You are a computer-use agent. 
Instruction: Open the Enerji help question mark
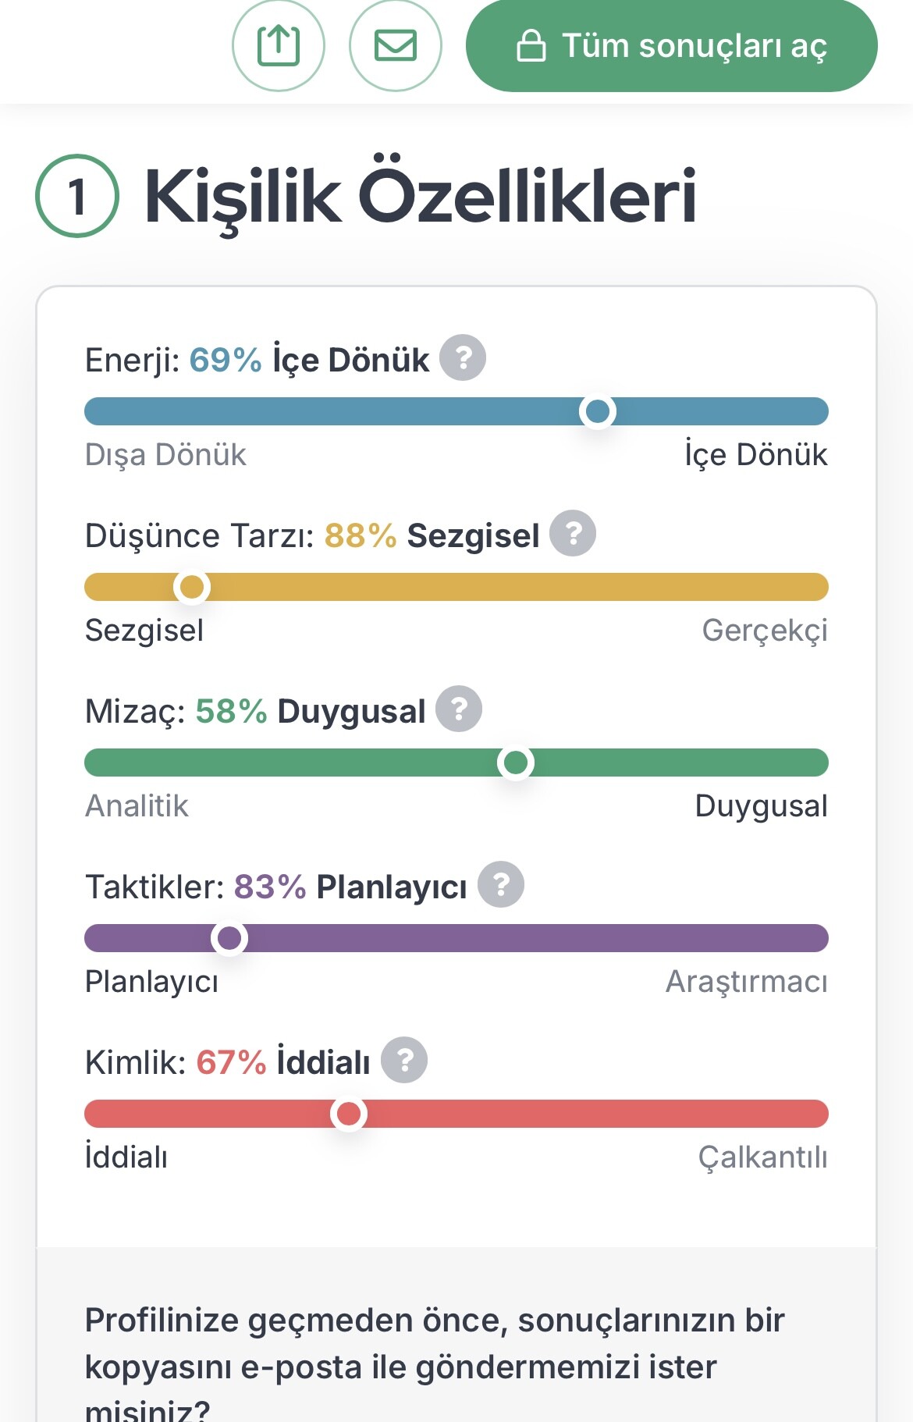(x=463, y=358)
